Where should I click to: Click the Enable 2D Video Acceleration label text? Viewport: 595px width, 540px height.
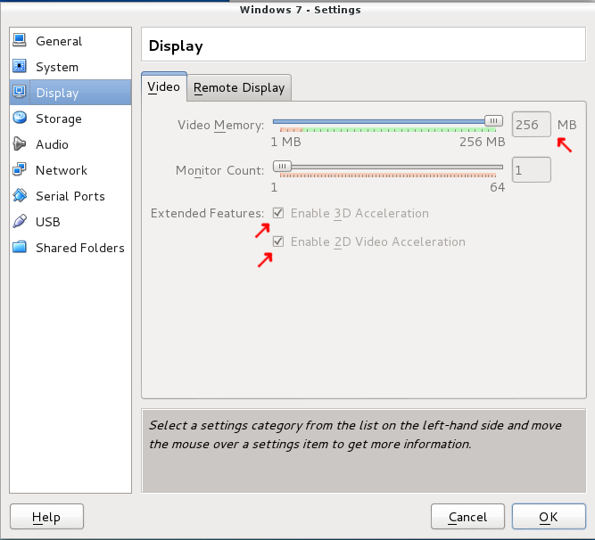point(378,241)
